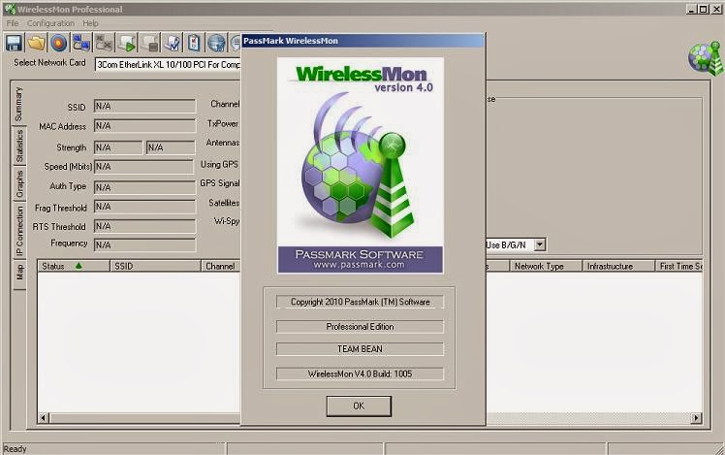Screen dimensions: 725x455
Task: Click the SSID N/A field
Action: (144, 106)
